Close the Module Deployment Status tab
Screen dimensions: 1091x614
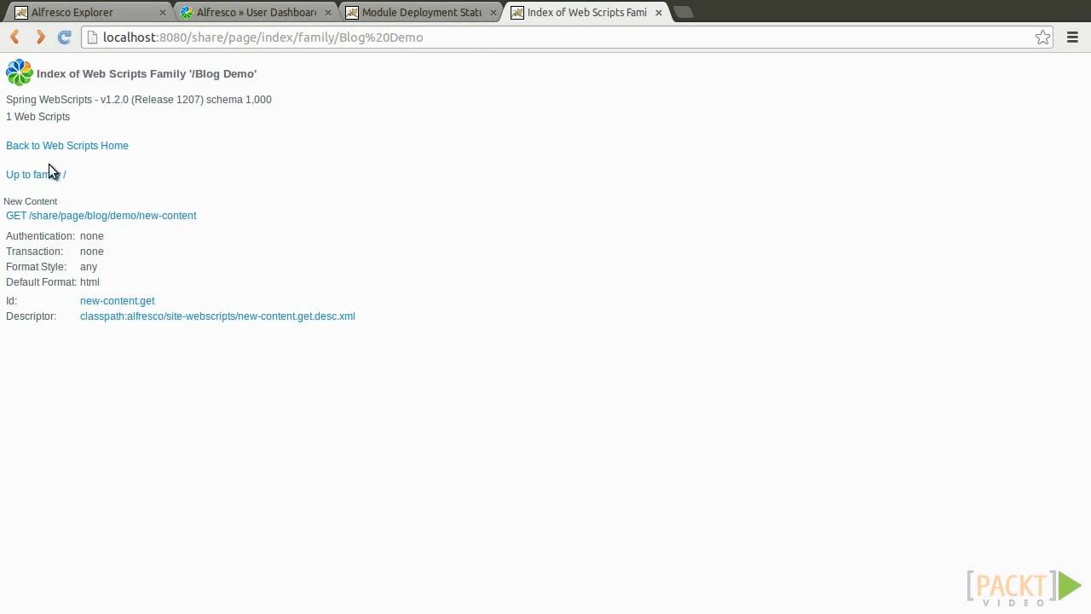[x=493, y=13]
